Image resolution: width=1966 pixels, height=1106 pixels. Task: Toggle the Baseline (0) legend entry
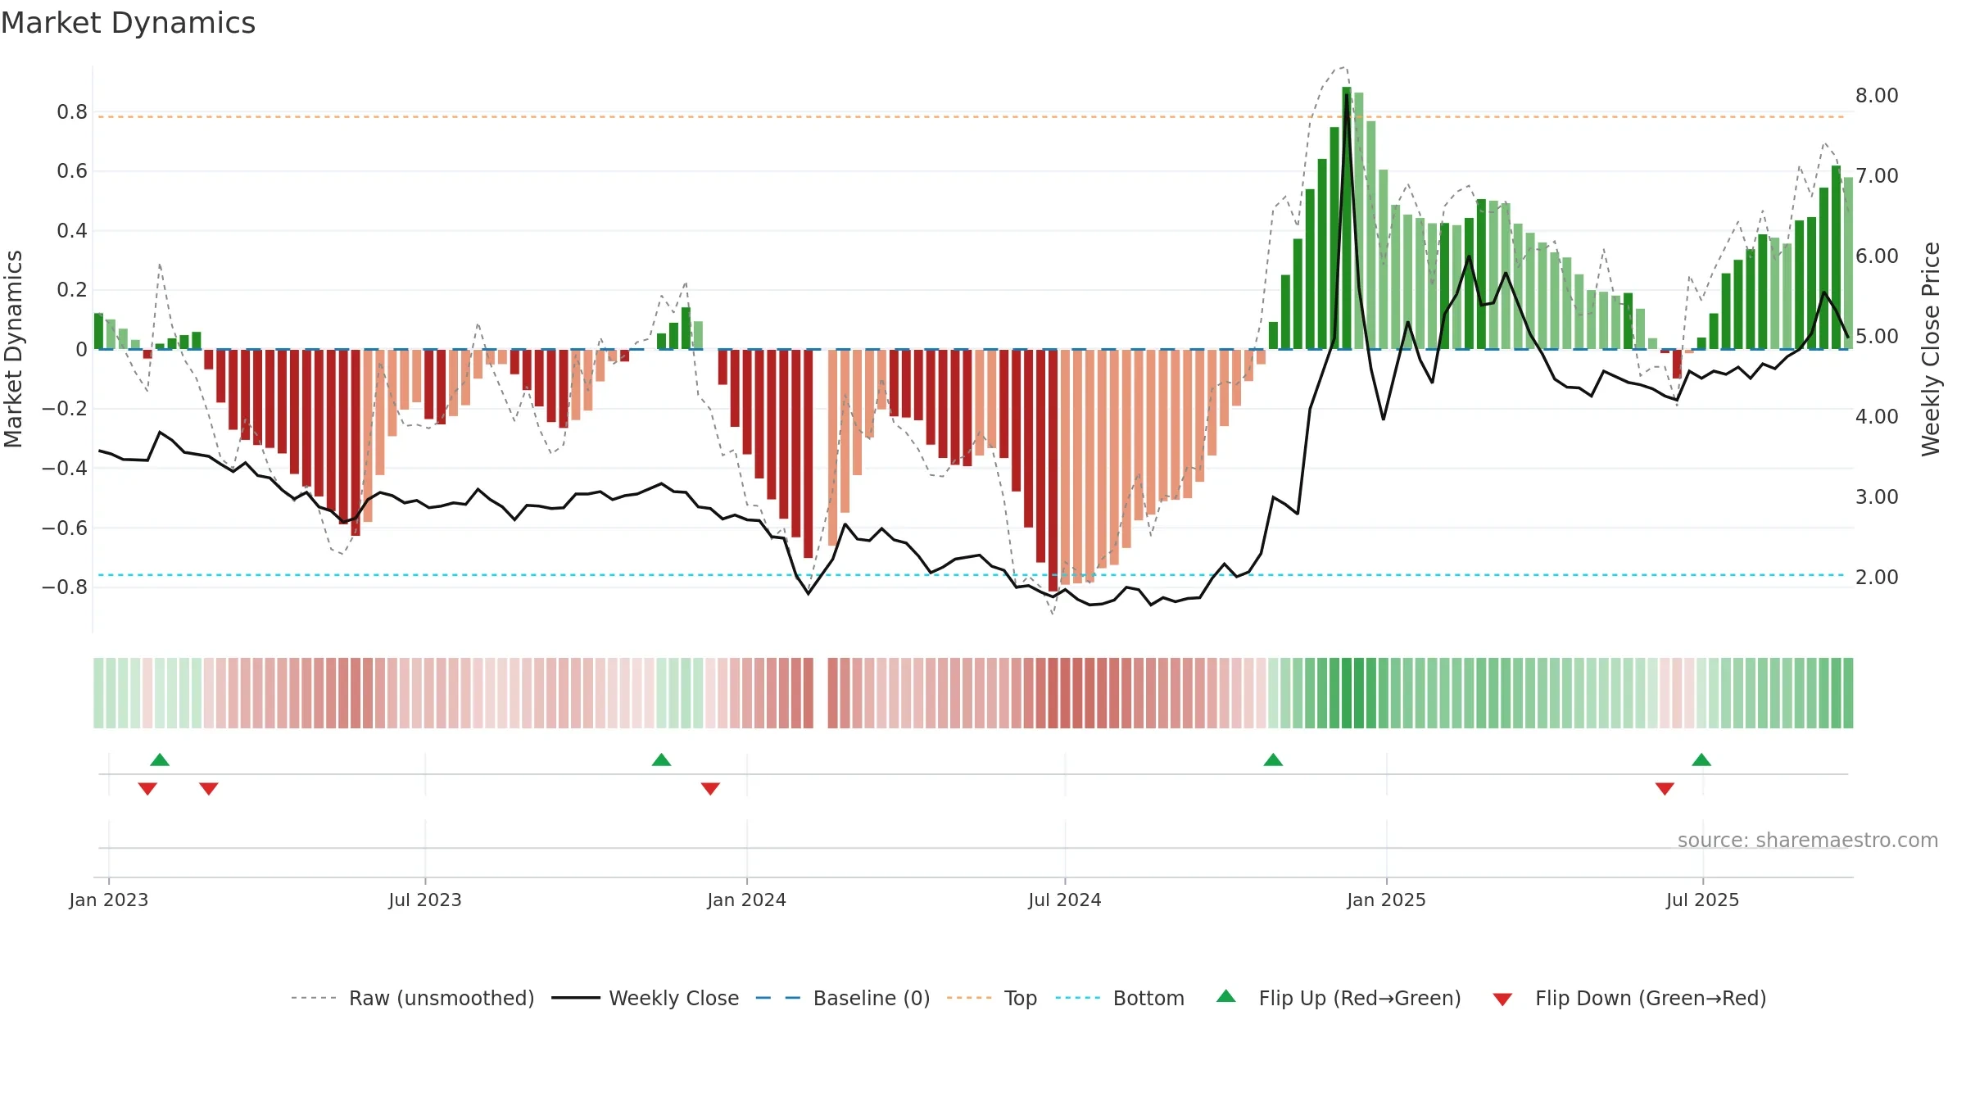coord(842,998)
